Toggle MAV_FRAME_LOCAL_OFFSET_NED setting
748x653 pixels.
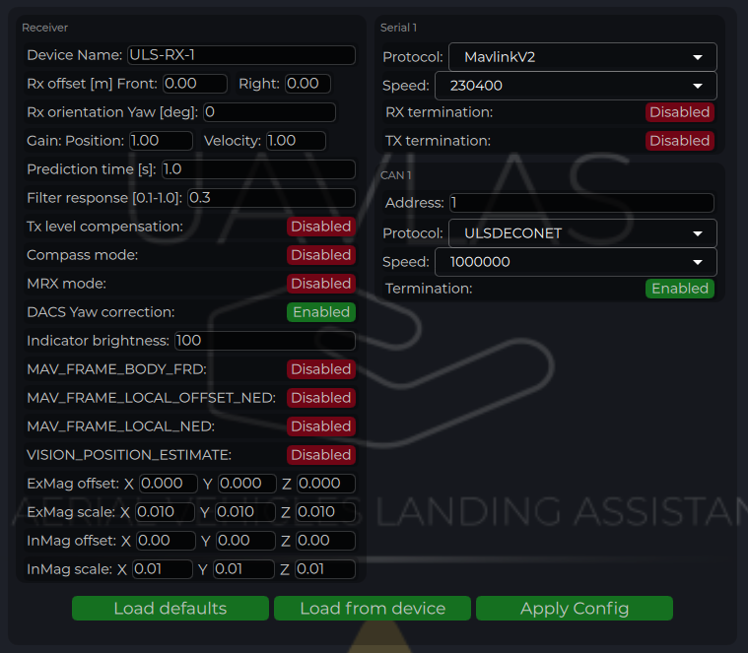(x=321, y=398)
